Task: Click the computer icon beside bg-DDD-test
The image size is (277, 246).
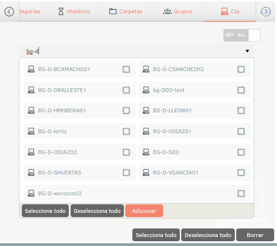Action: (146, 90)
